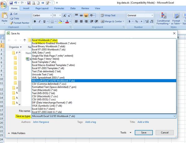Center text horizontally
The width and height of the screenshot is (186, 143).
click(x=81, y=21)
